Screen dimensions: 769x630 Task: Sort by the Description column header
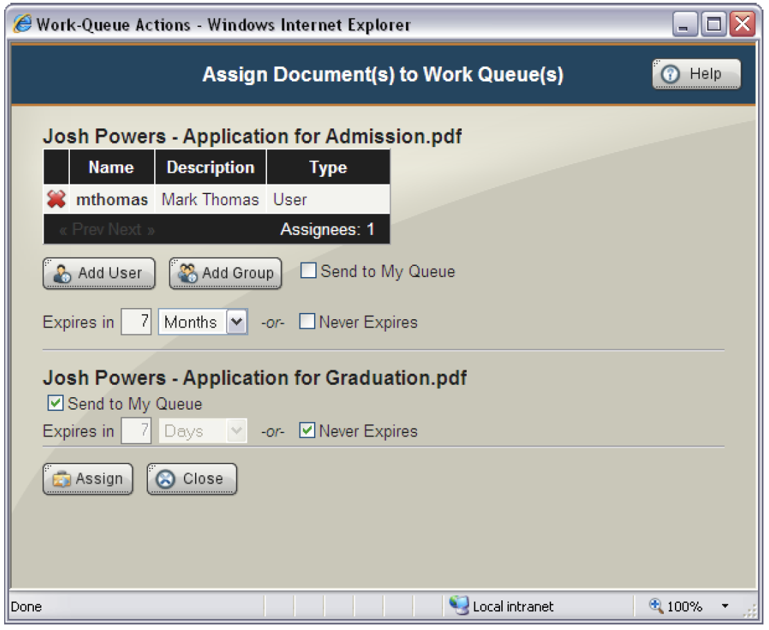[x=210, y=168]
